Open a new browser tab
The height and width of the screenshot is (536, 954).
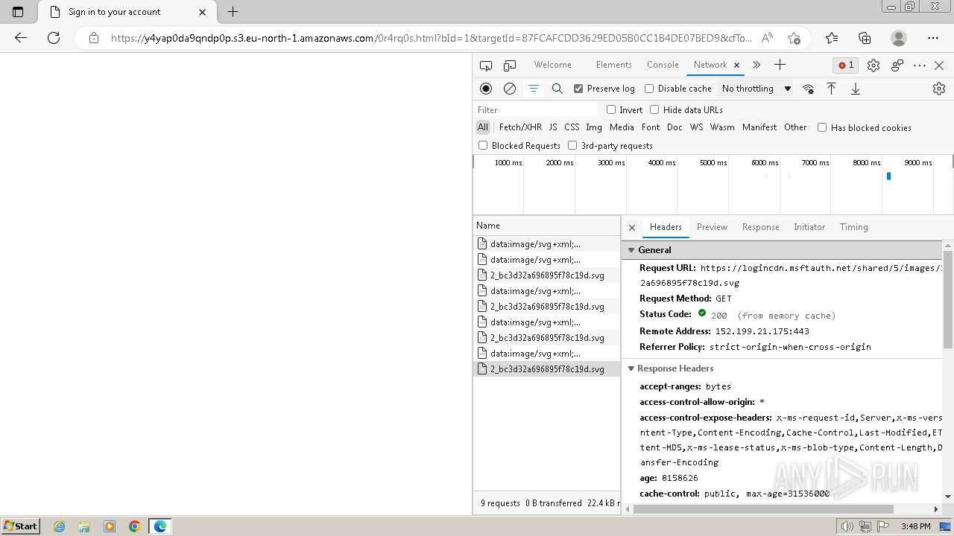click(233, 12)
